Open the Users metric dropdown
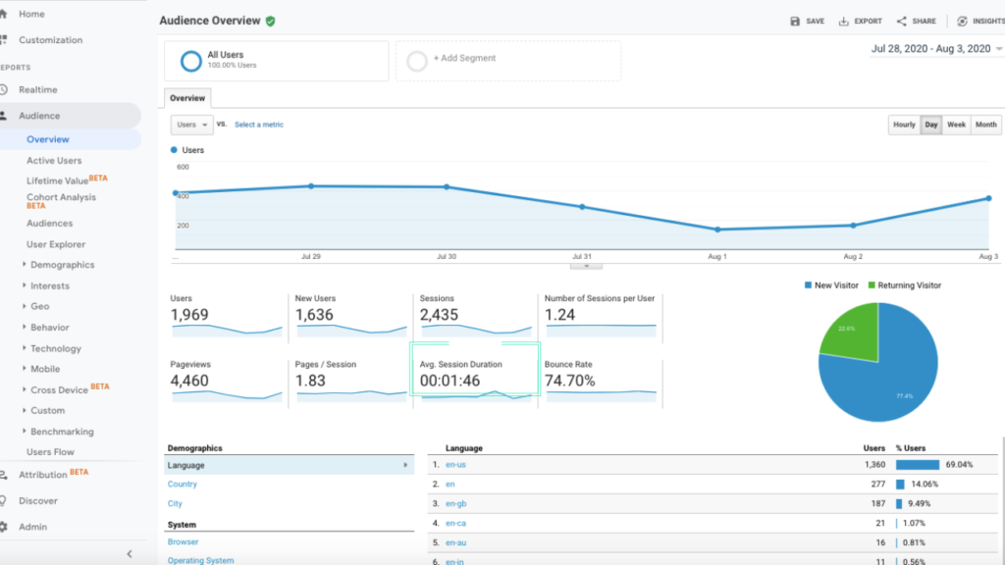 [x=191, y=125]
